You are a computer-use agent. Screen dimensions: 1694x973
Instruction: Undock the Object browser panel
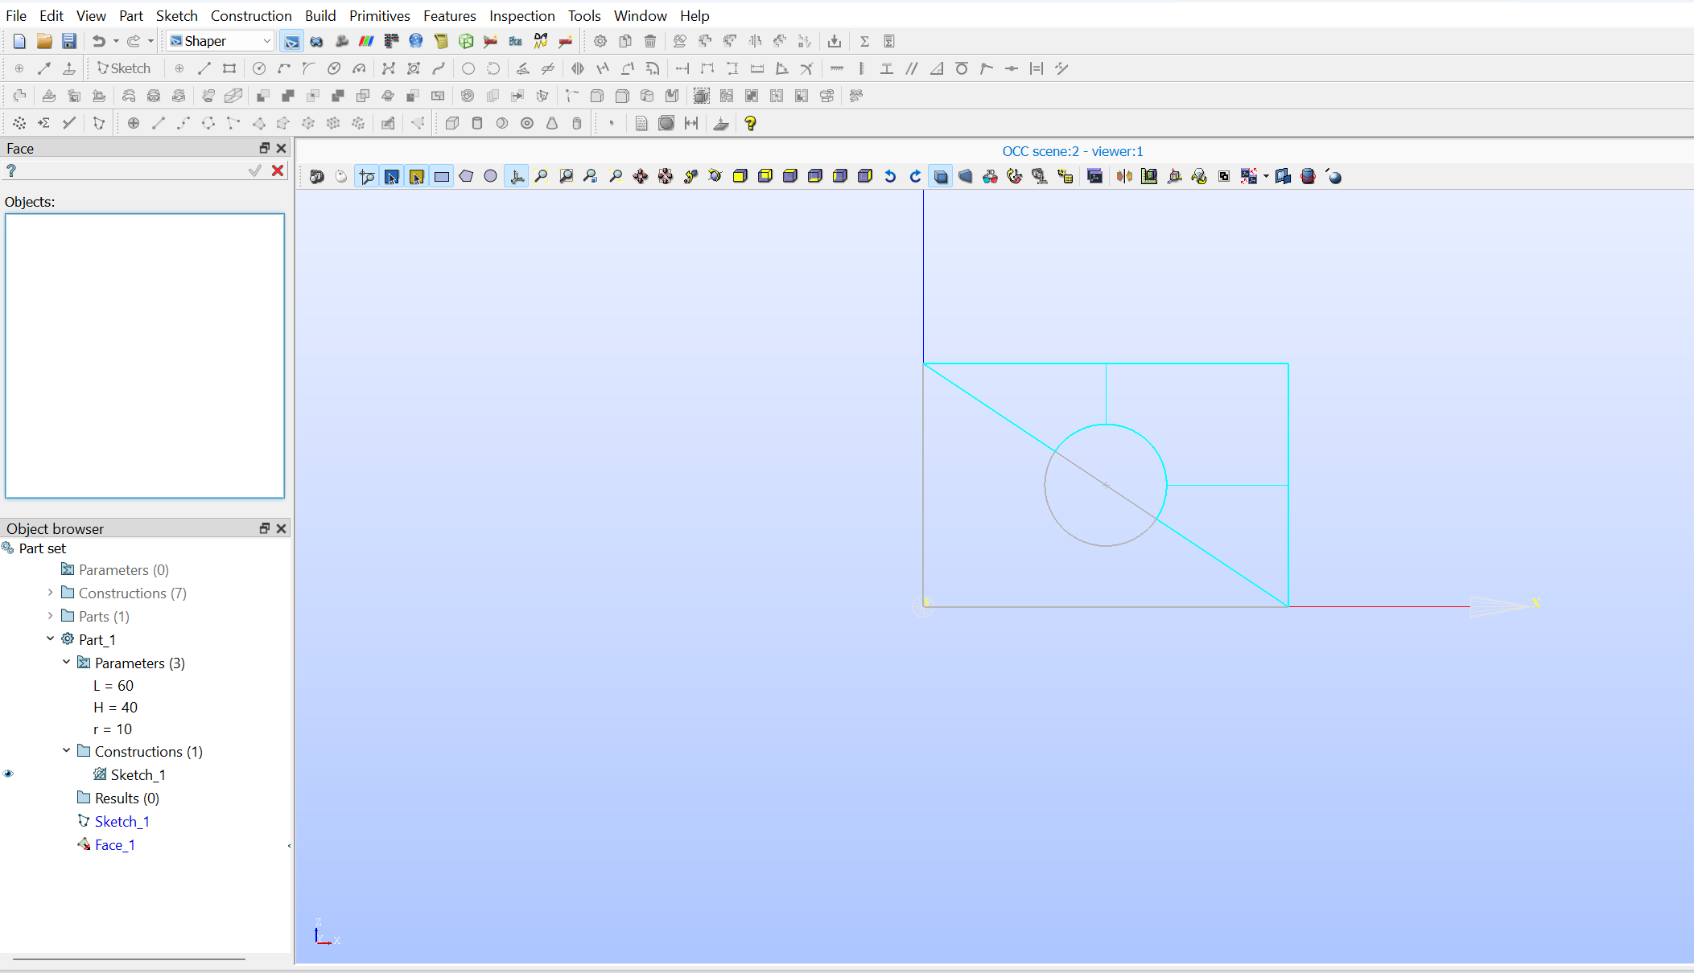click(x=264, y=528)
